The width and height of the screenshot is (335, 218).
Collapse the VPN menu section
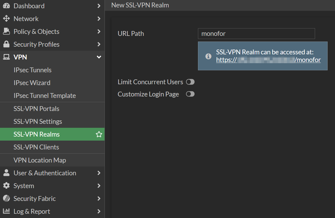click(x=99, y=57)
